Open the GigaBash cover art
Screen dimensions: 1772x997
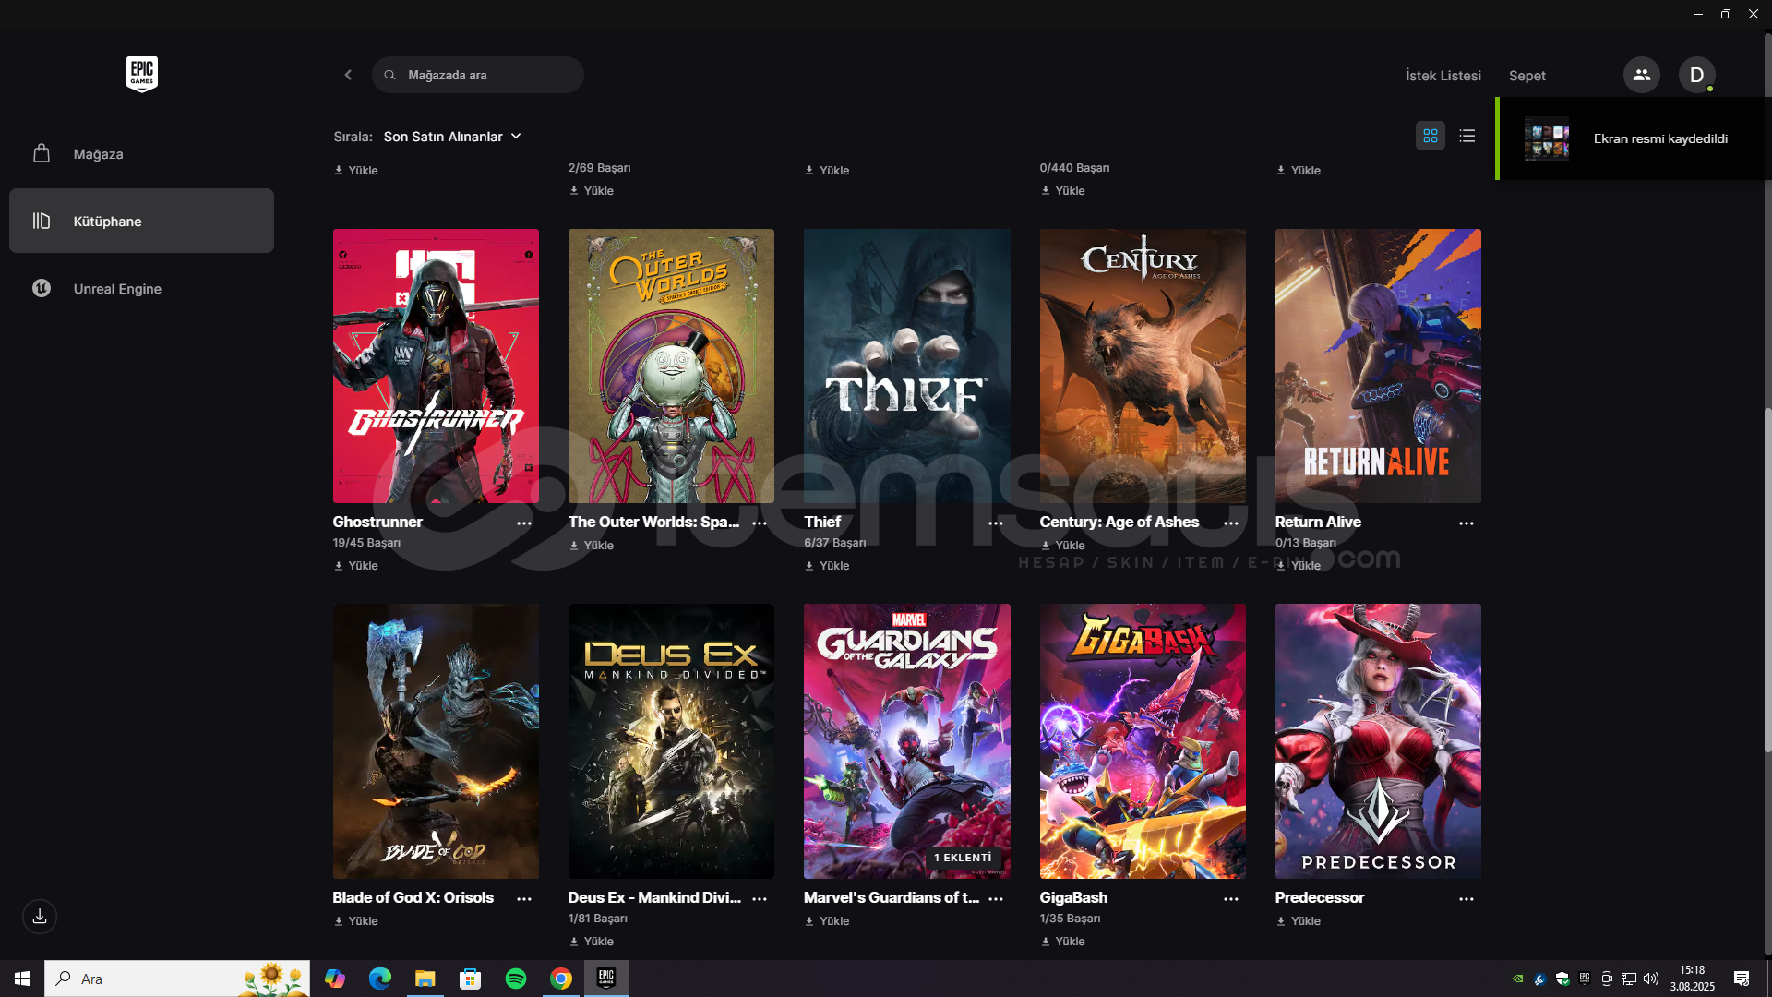[1143, 741]
